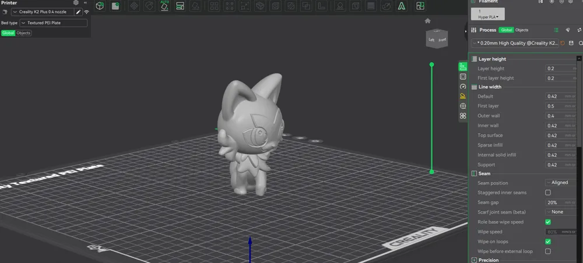Add a filament with plus icon

[x=552, y=2]
